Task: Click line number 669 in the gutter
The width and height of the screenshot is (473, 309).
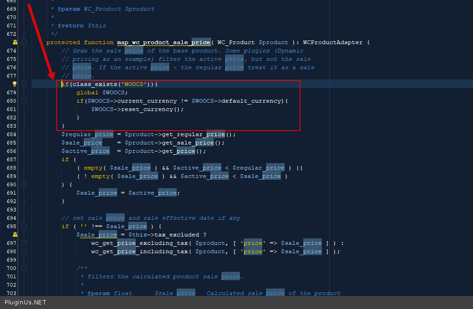Action: point(12,9)
